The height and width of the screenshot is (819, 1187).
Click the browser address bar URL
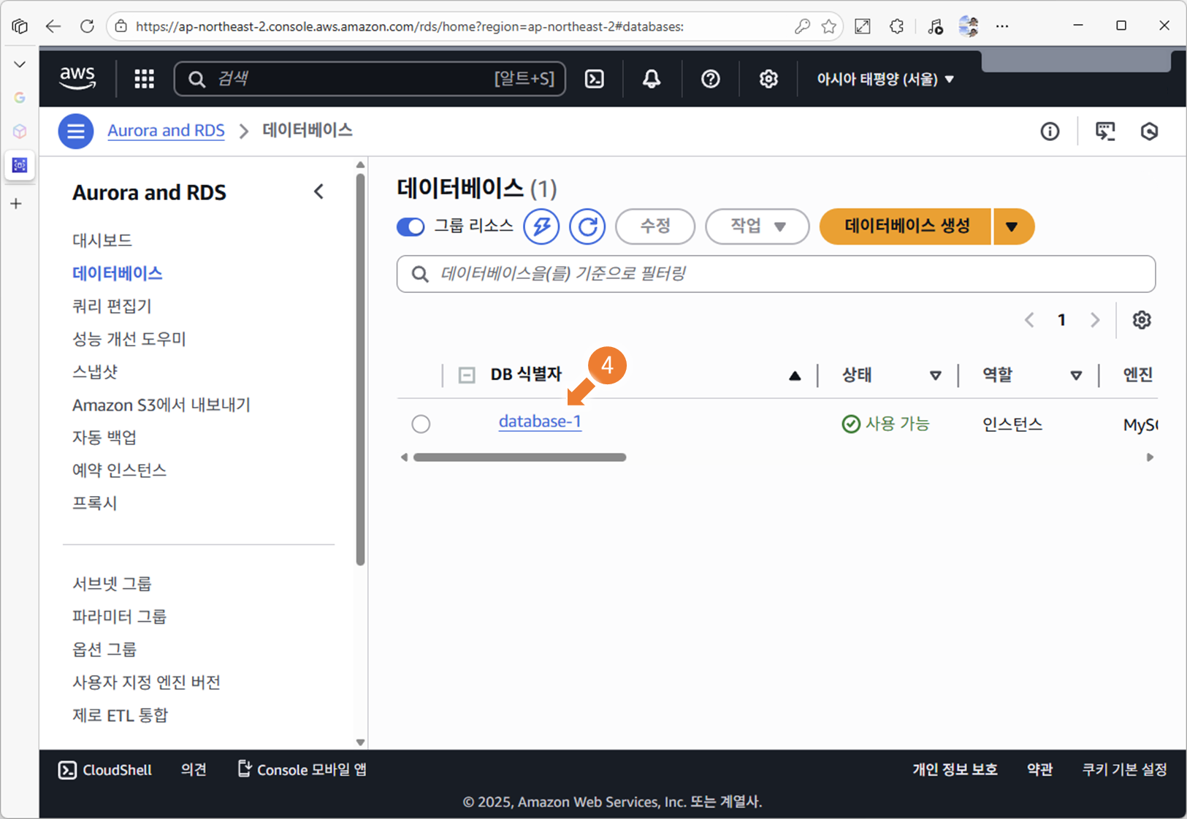pyautogui.click(x=410, y=26)
